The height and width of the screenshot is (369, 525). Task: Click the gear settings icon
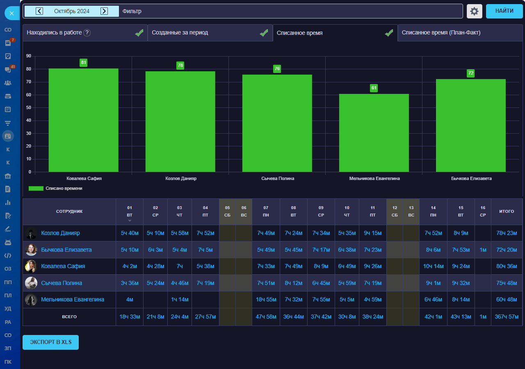click(474, 11)
